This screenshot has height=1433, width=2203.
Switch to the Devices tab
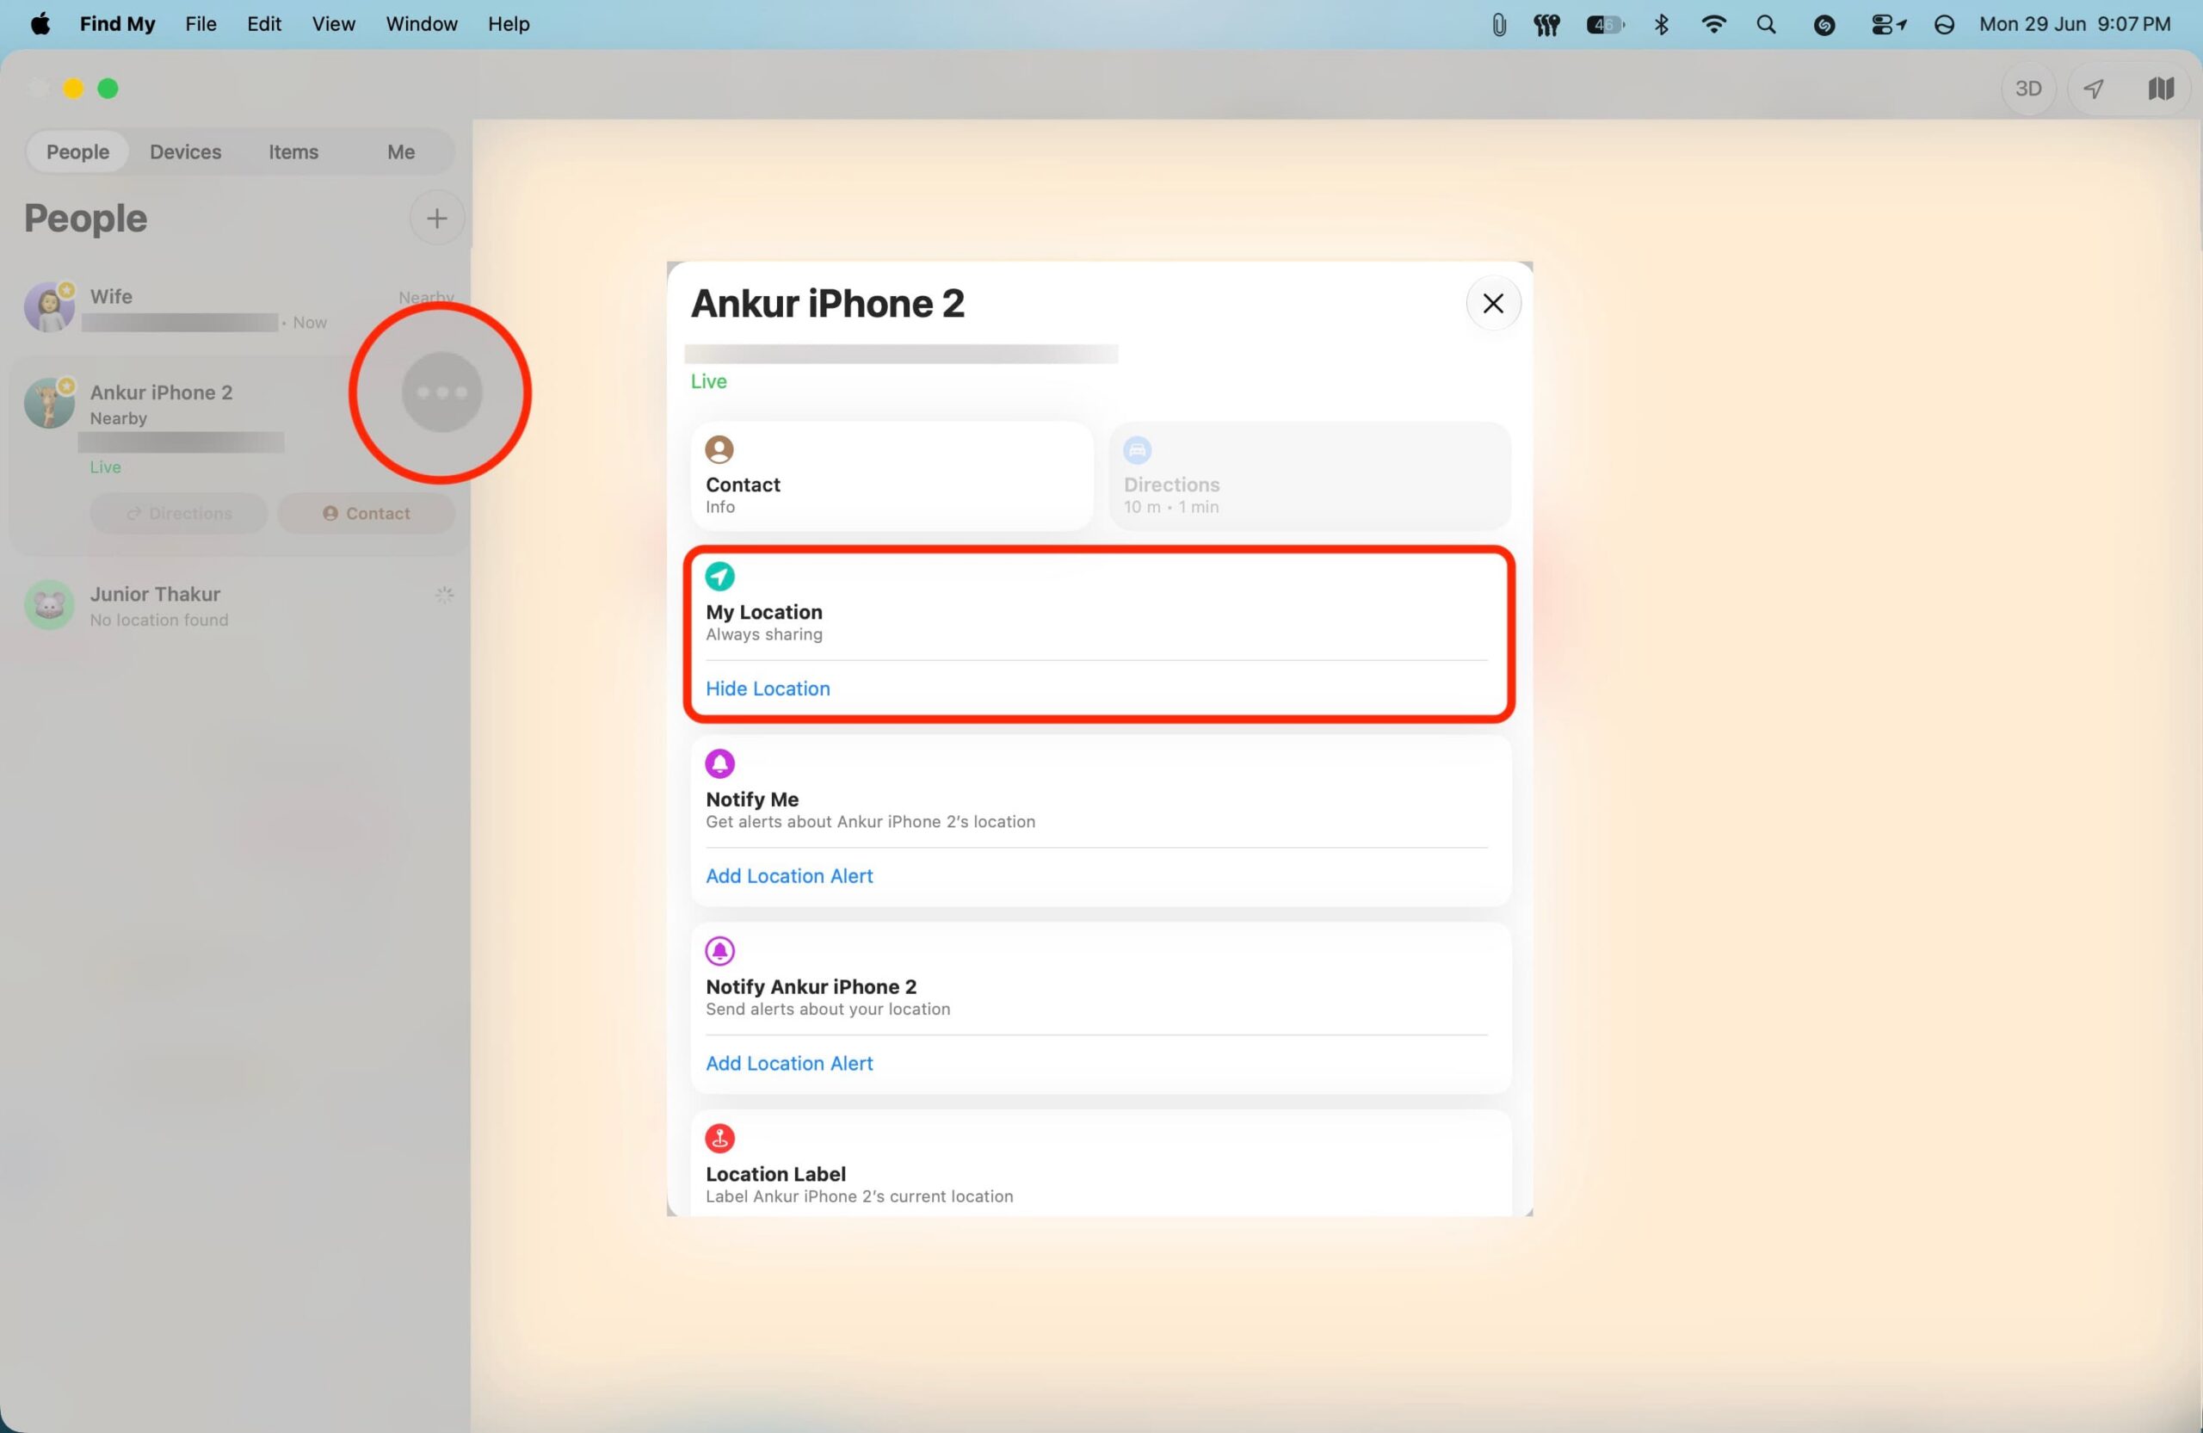point(185,151)
